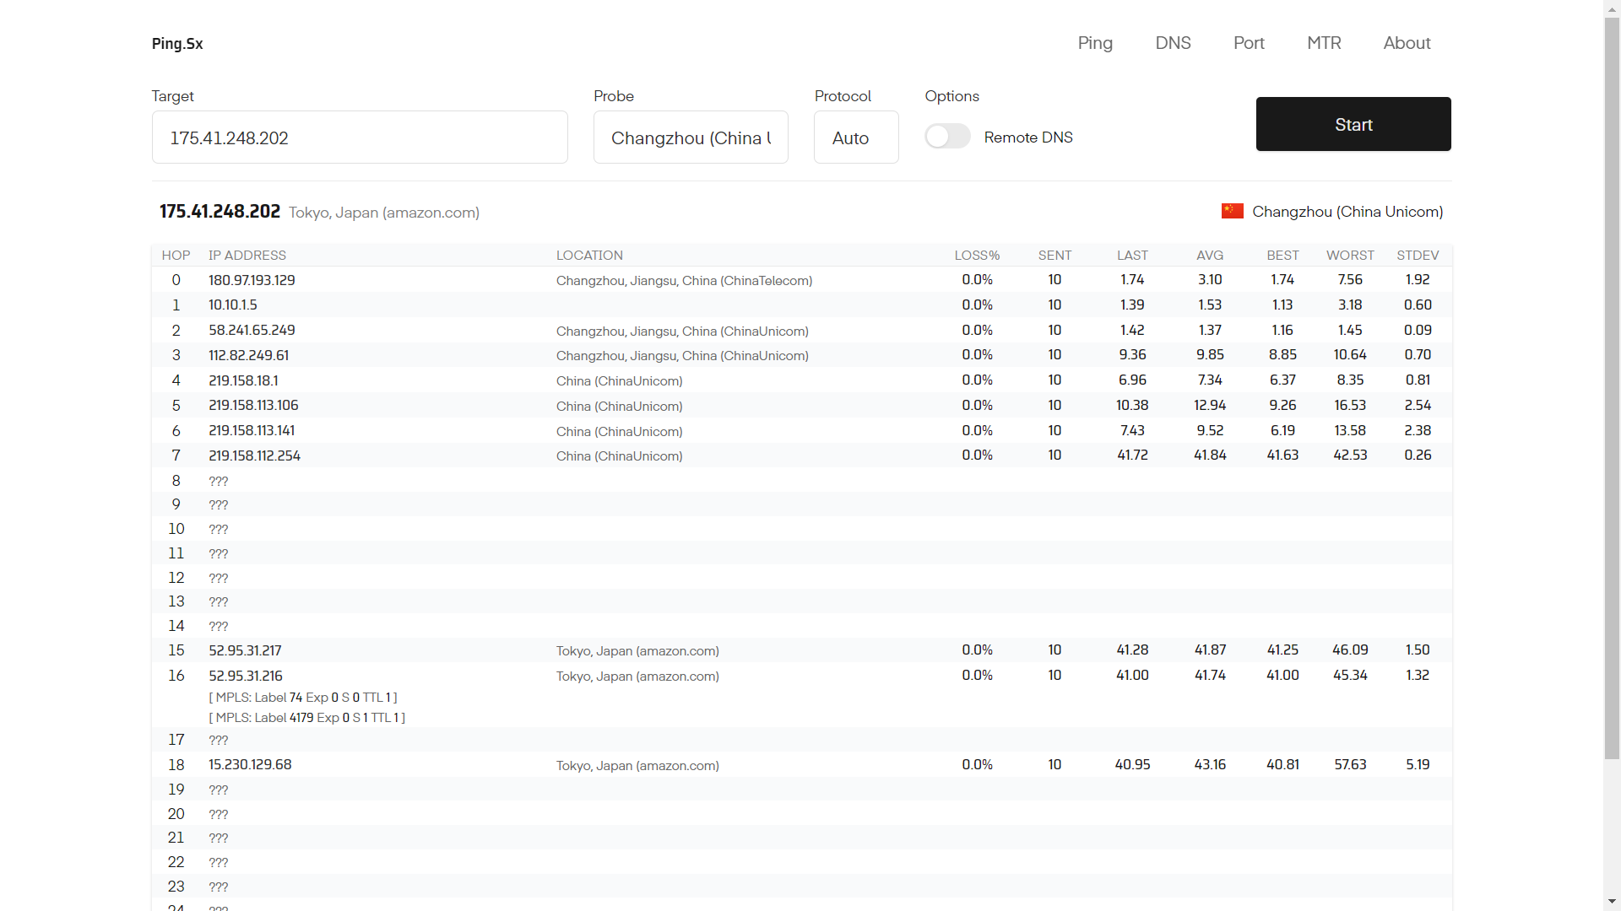Viewport: 1621px width, 911px height.
Task: Select the MTR navigation item
Action: (x=1324, y=43)
